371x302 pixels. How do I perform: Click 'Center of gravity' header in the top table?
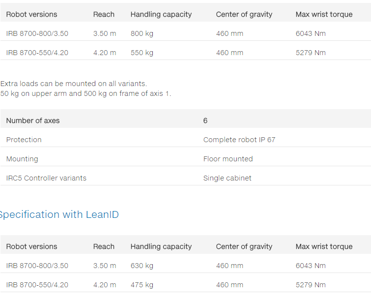point(244,14)
